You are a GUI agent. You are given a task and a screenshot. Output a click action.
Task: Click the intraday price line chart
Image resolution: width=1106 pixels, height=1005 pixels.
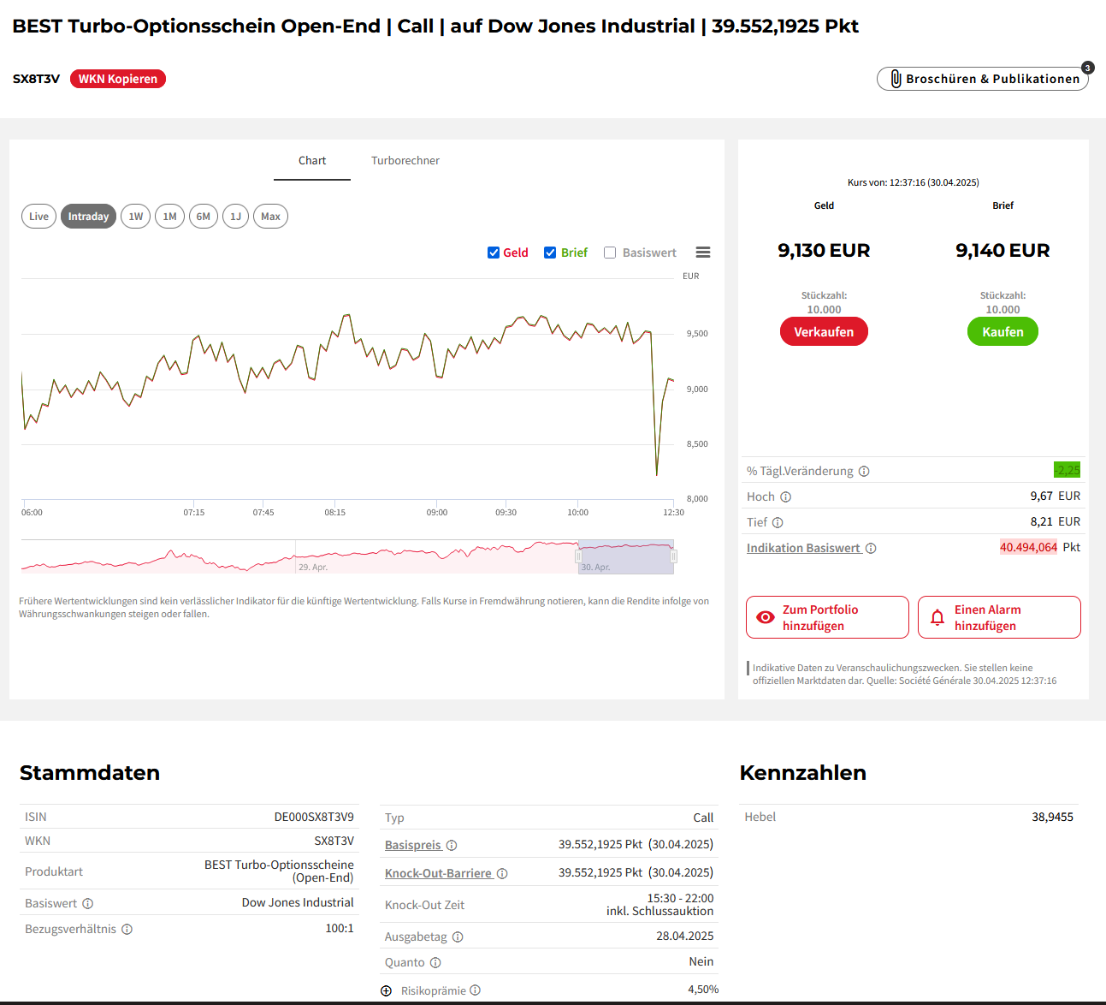347,388
